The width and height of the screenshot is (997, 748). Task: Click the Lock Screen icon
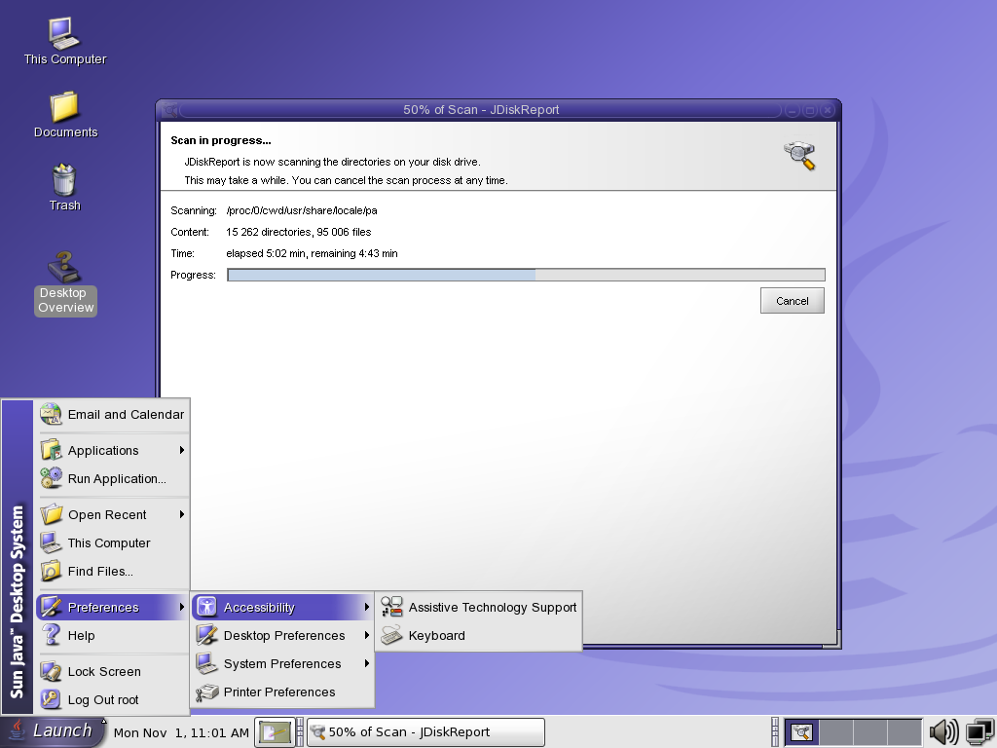51,671
